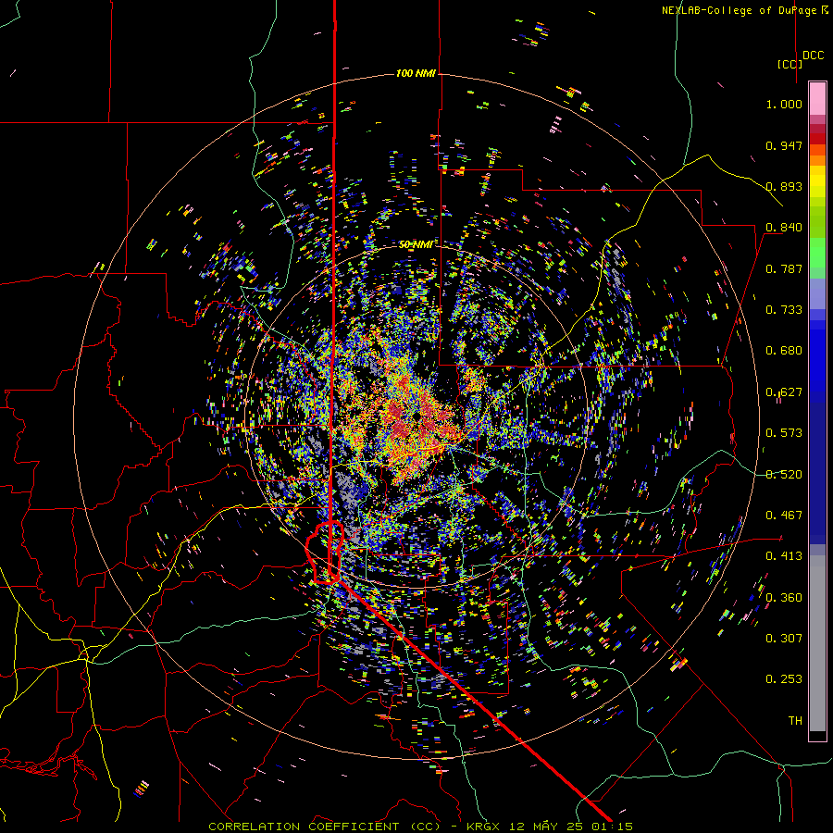Click the [CC] product label

click(x=789, y=64)
